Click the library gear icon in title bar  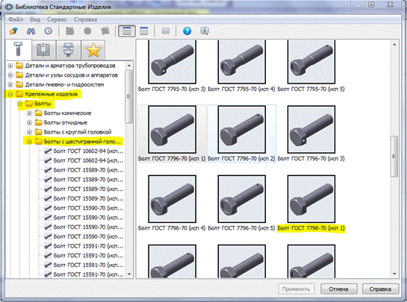pos(9,7)
